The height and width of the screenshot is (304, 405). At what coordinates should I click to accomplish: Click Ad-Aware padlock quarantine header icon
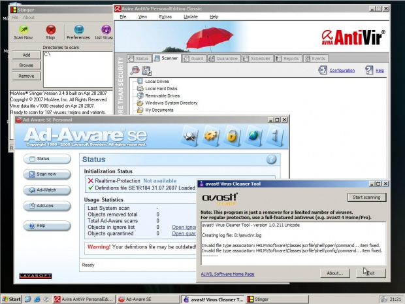(232, 136)
